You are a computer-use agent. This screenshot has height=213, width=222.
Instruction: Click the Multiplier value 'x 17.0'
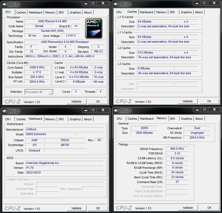coord(37,72)
